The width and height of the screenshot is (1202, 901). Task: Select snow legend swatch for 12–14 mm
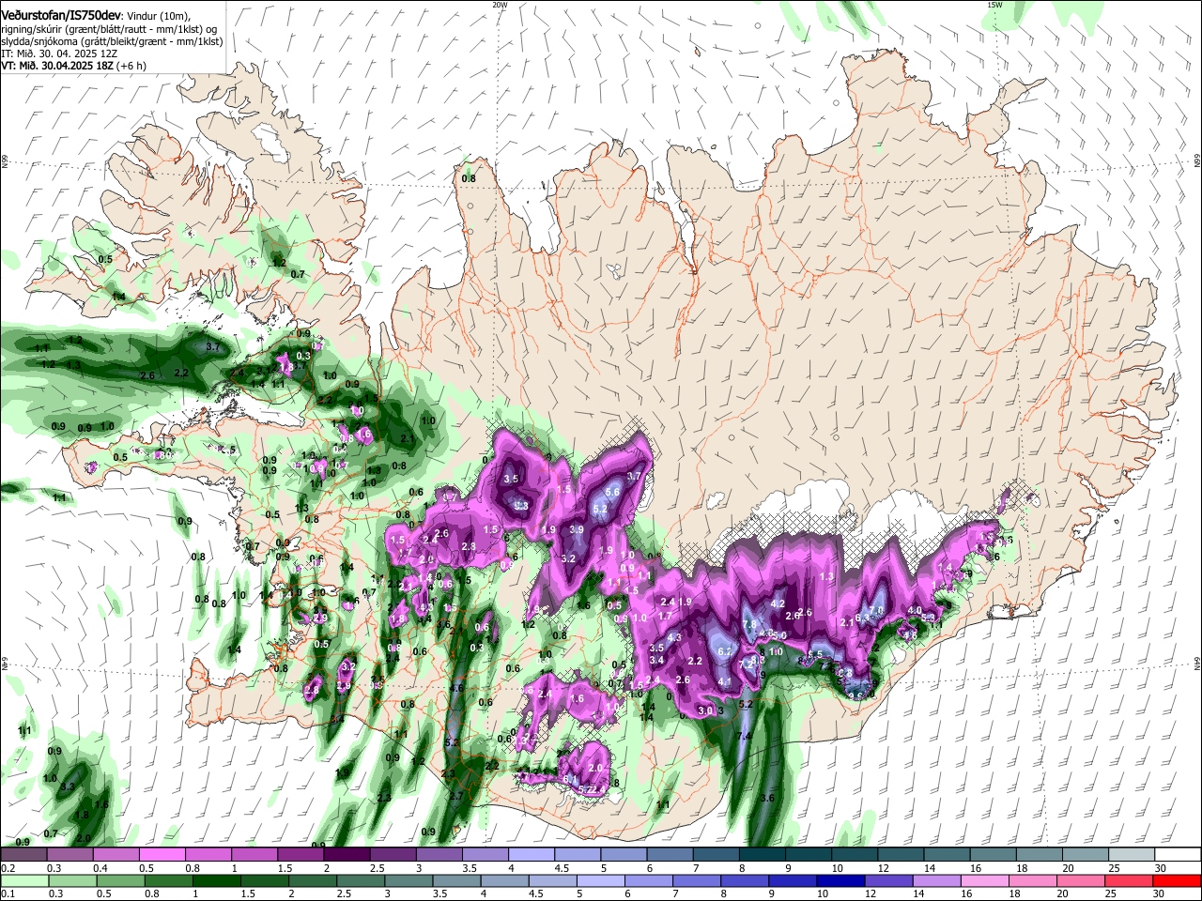pos(901,854)
